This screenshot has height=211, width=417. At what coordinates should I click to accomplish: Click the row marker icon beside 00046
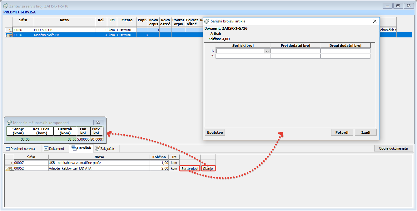tap(9, 35)
